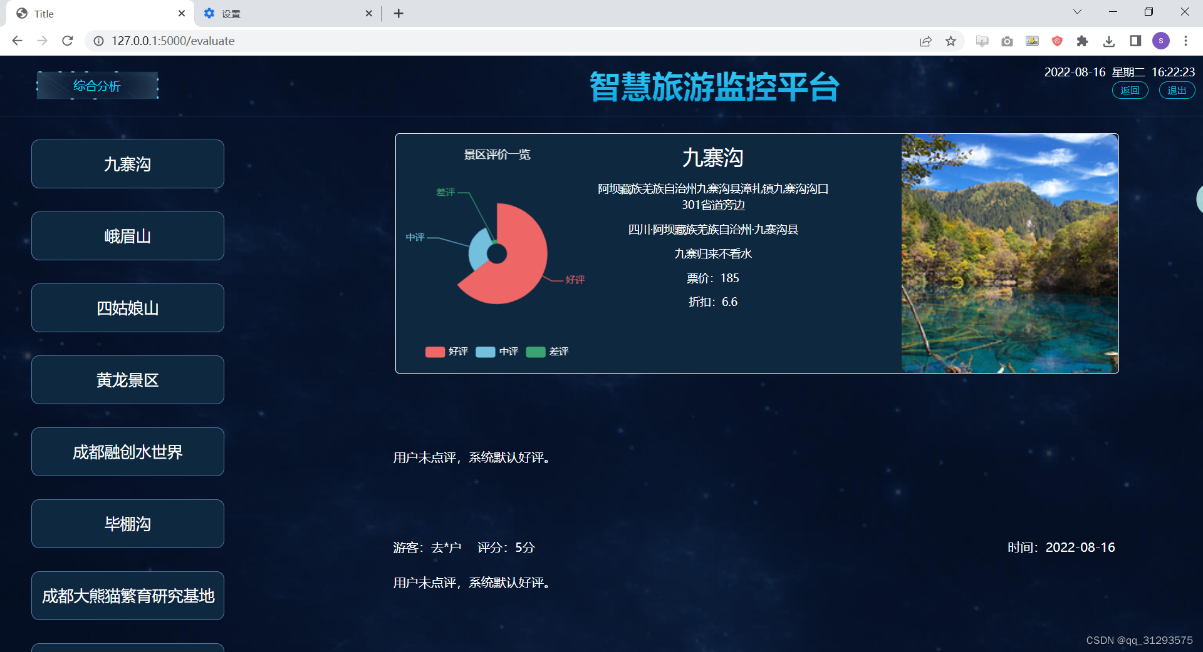
Task: Toggle the 好评 legend item
Action: [x=447, y=352]
